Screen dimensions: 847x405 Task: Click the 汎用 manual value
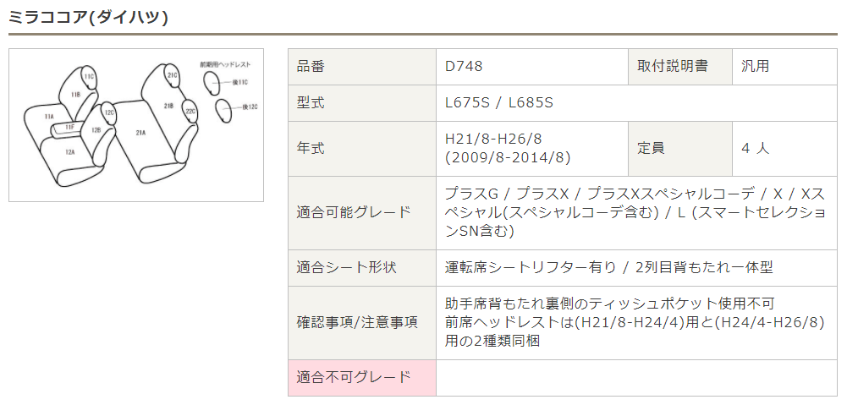[755, 67]
